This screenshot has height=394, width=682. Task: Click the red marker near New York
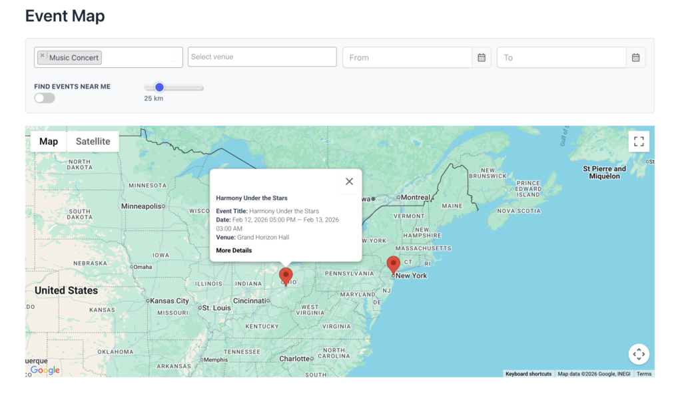(x=394, y=265)
